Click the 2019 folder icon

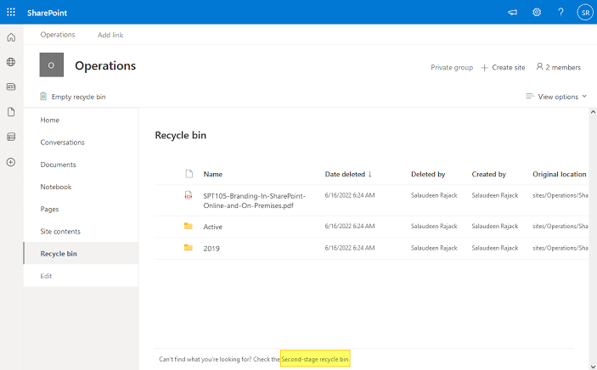click(x=188, y=248)
